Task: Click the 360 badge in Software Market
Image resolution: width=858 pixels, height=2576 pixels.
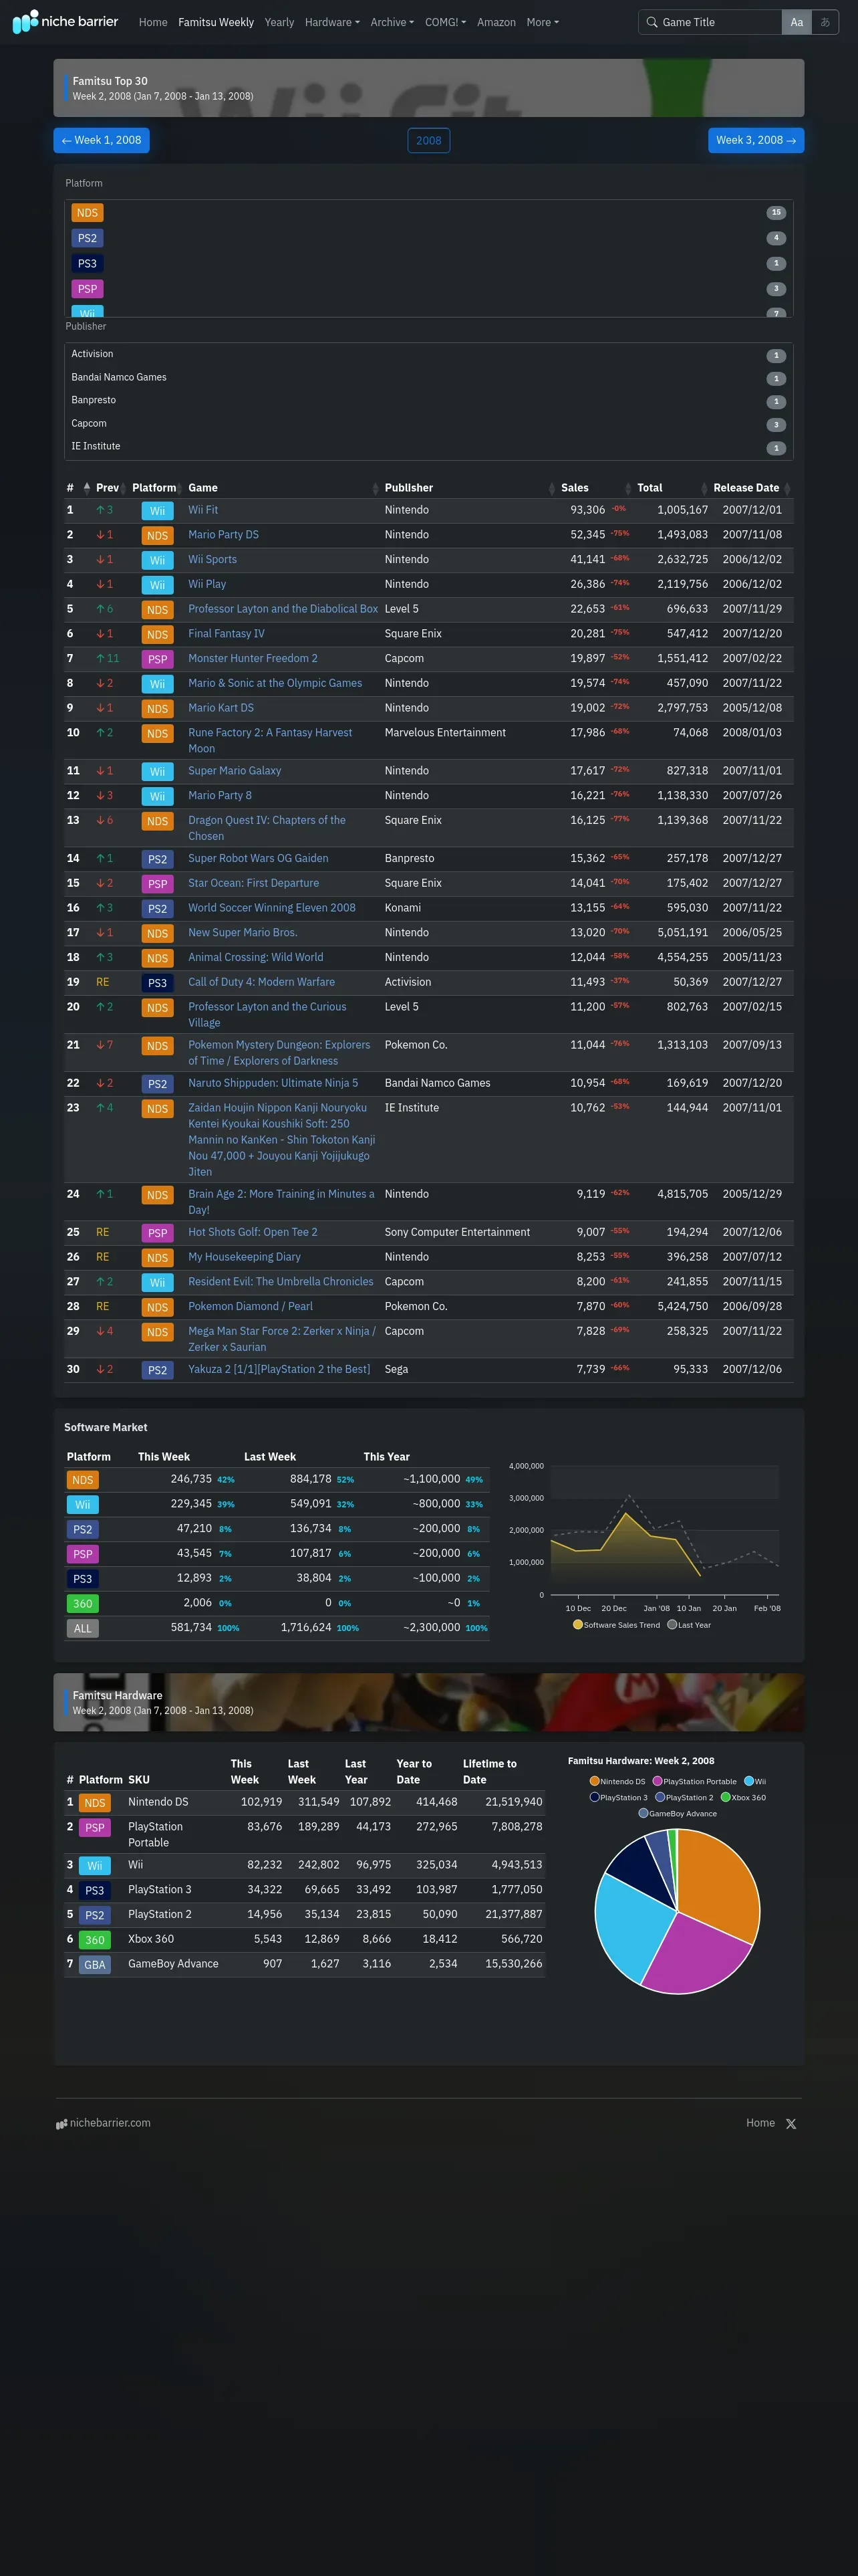Action: pyautogui.click(x=83, y=1603)
